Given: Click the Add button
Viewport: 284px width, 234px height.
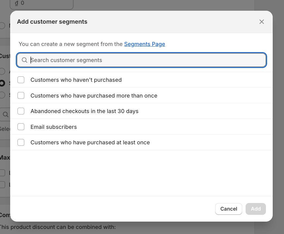Looking at the screenshot, I should [255, 209].
